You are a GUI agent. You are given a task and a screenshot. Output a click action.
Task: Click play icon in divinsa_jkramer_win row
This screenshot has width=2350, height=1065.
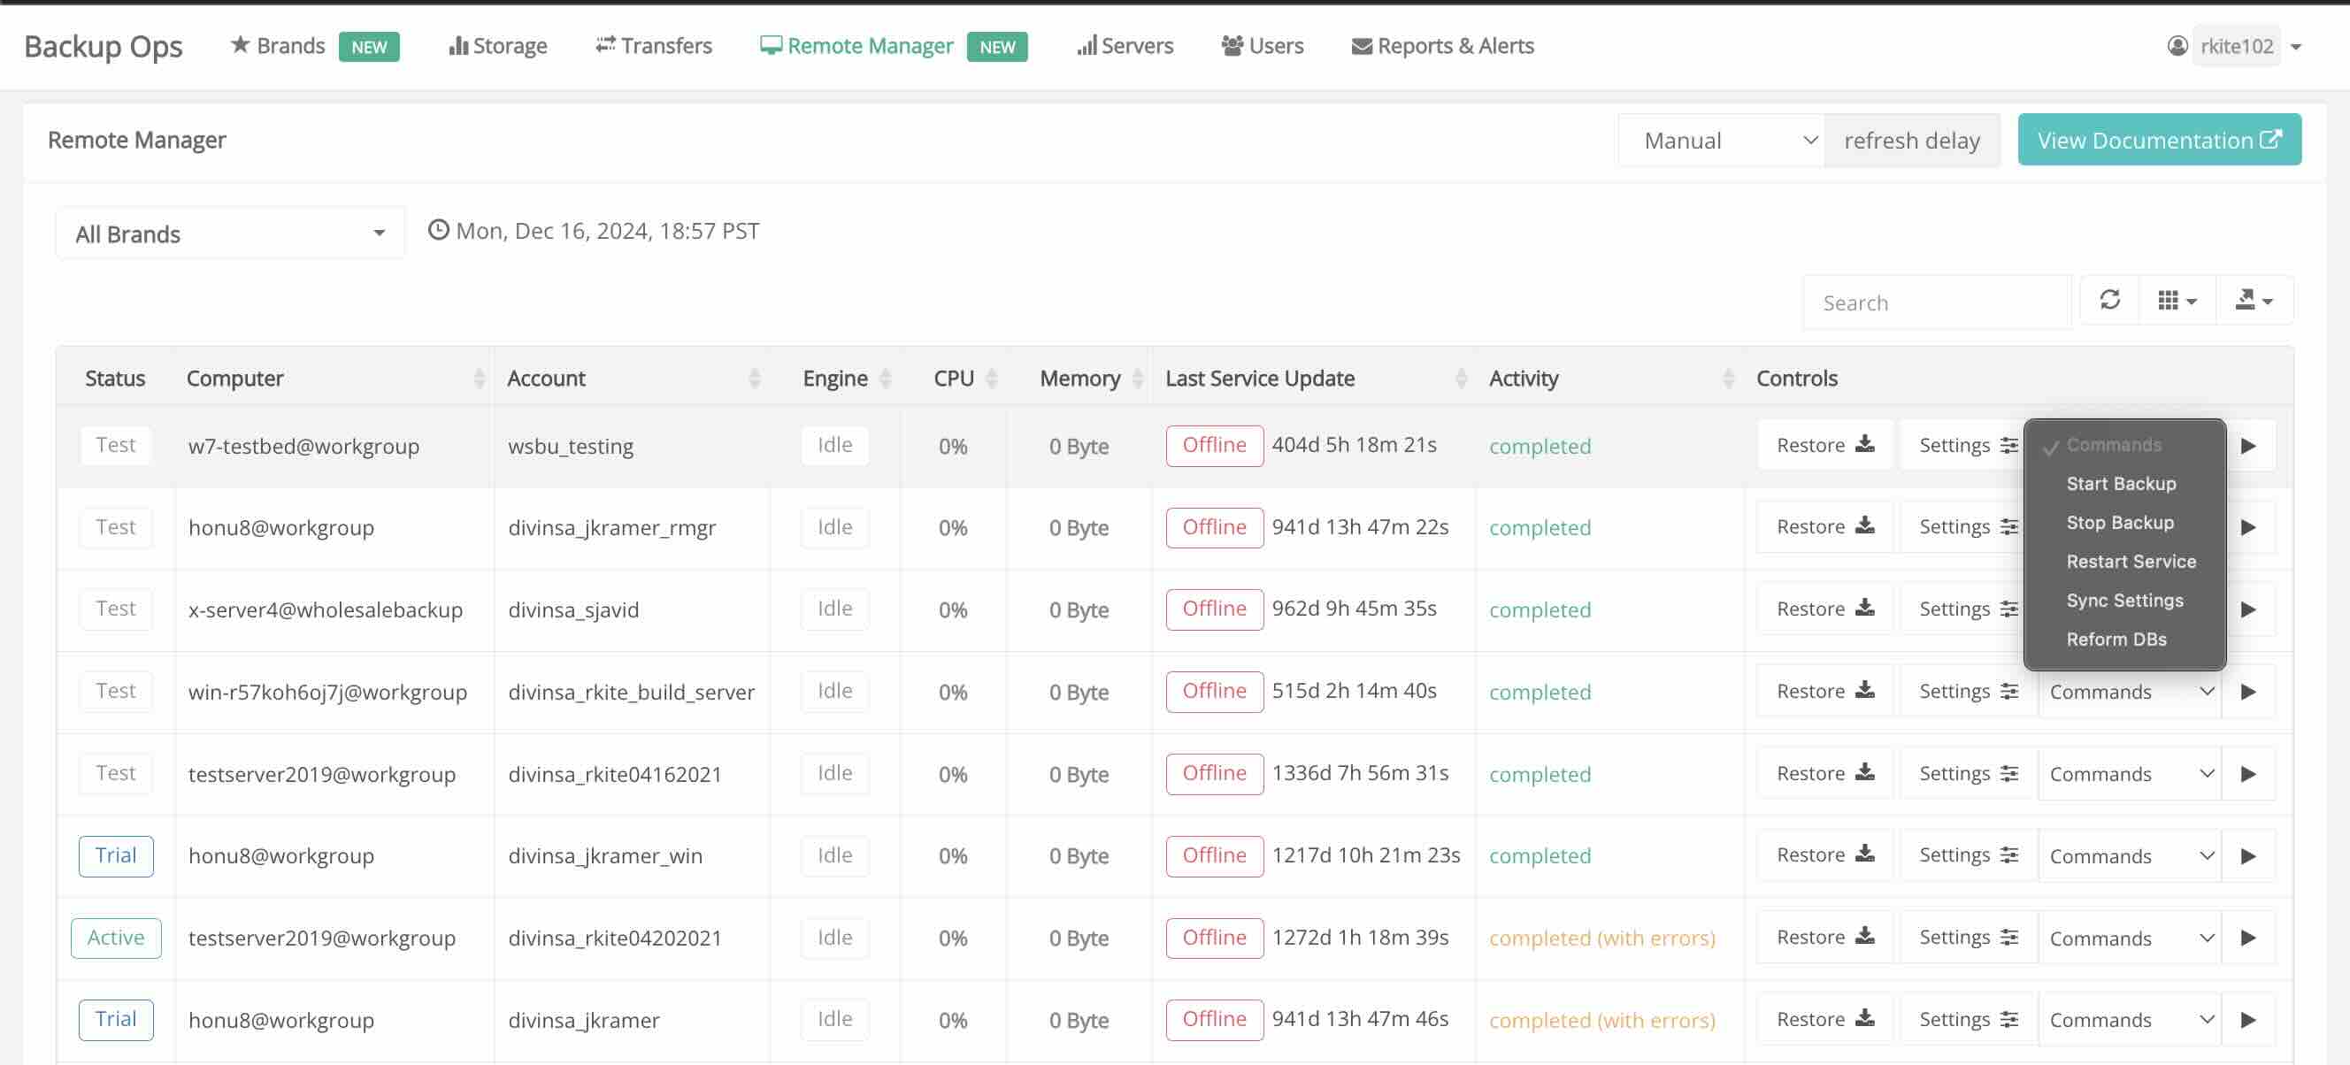coord(2248,855)
